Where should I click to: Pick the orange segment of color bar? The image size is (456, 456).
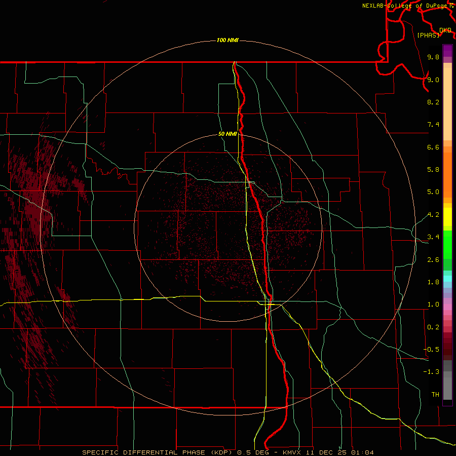[x=447, y=174]
